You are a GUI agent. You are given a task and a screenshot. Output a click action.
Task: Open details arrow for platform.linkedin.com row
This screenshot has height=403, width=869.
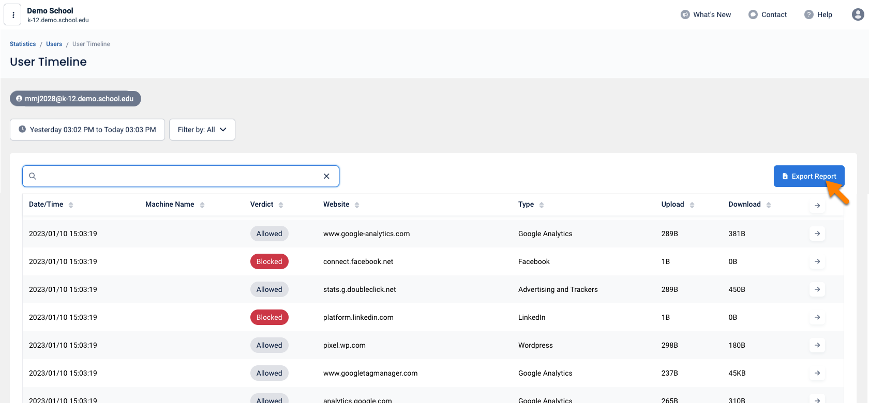(817, 317)
